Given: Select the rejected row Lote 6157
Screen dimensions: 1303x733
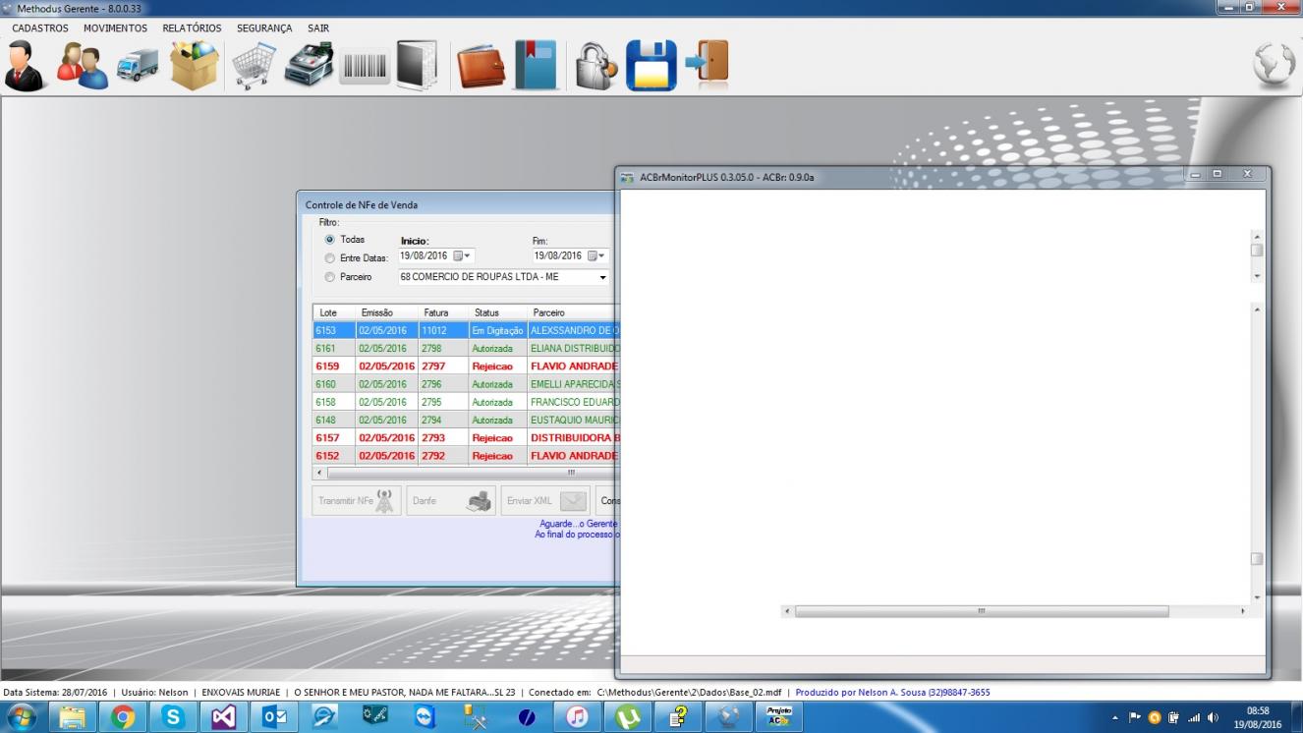Looking at the screenshot, I should [467, 437].
